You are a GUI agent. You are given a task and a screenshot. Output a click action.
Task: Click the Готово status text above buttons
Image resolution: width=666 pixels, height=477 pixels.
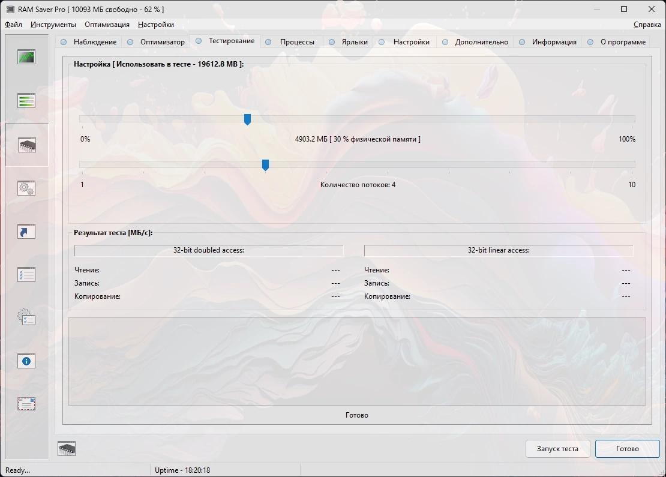coord(357,415)
